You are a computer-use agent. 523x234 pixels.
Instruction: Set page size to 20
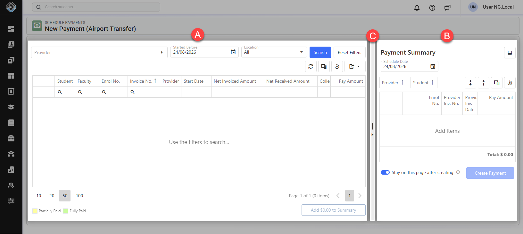(x=52, y=196)
